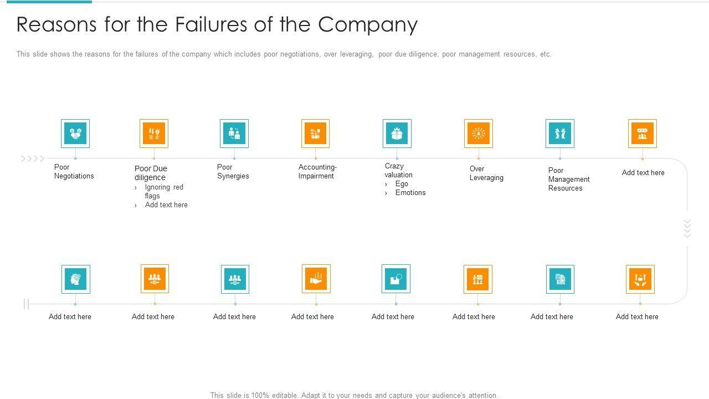The height and width of the screenshot is (399, 709).
Task: Click the right-pointing chevrons at the timeline start
Action: click(33, 159)
